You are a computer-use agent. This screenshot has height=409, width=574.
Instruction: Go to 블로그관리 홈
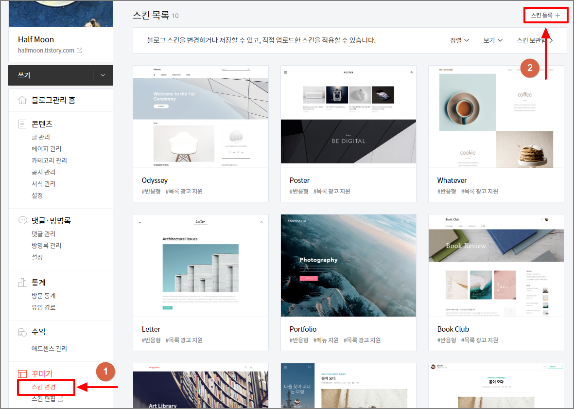(53, 100)
